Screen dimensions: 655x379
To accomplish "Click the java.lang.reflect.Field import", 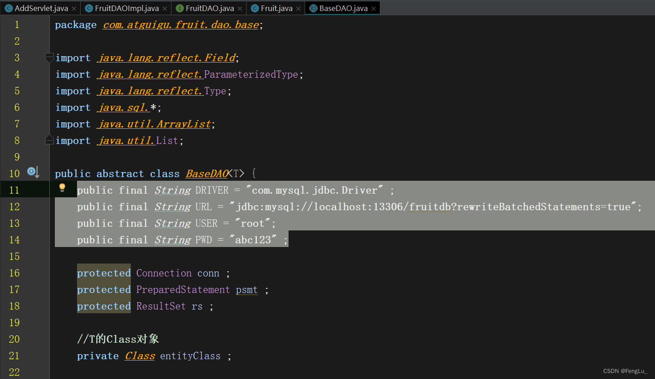I will pyautogui.click(x=166, y=58).
